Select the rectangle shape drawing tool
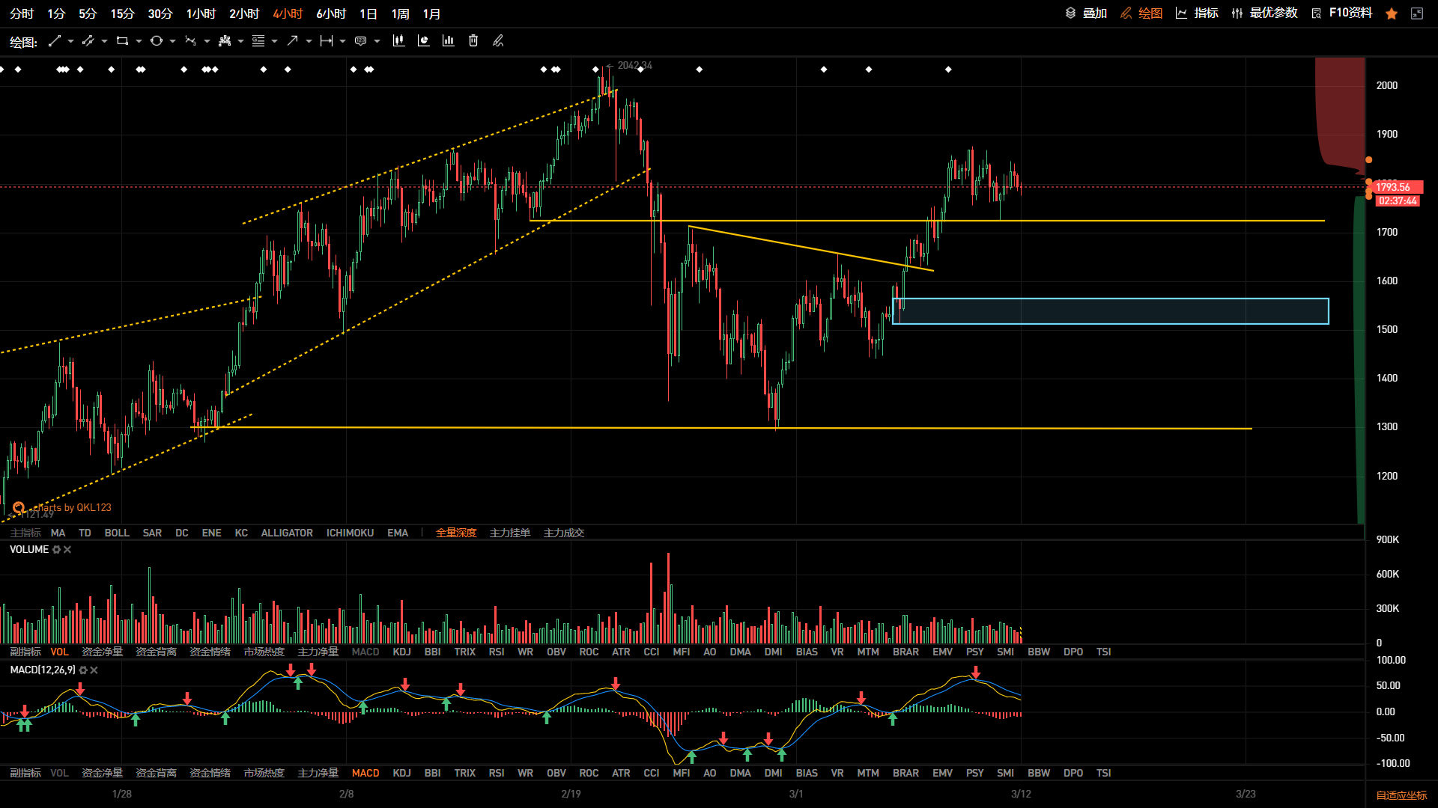Viewport: 1438px width, 808px height. (x=122, y=41)
